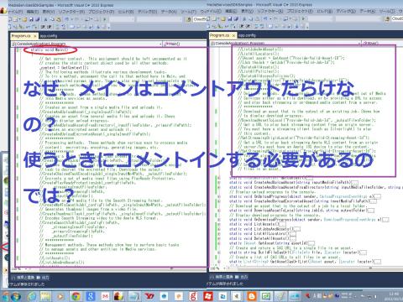Click Windows Start orb on taskbar
This screenshot has width=403, height=302.
coord(15,296)
